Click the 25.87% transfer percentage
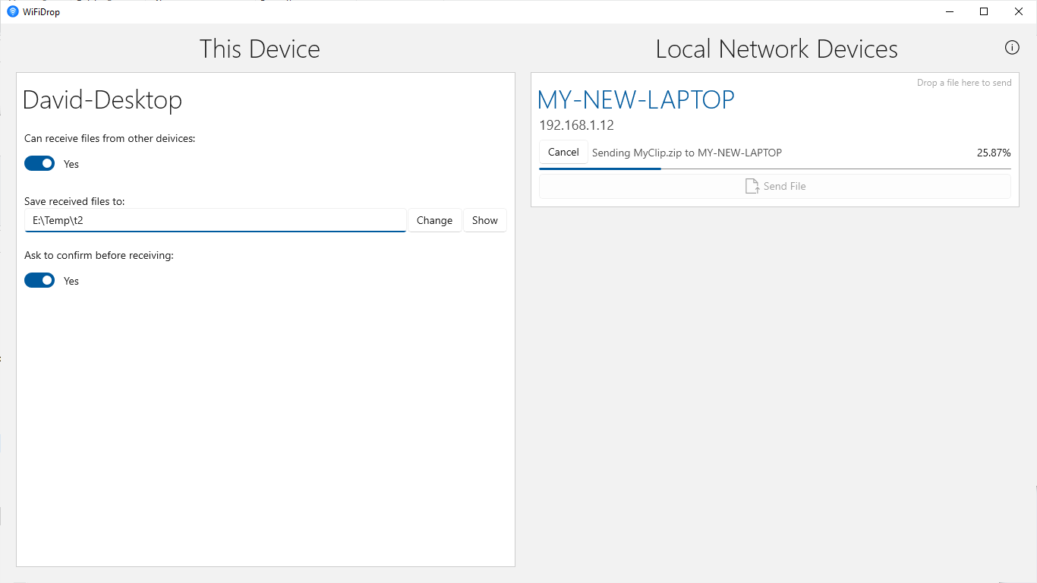Screen dimensions: 1037x583 [993, 153]
